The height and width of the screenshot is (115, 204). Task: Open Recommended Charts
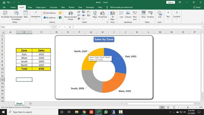[70, 15]
